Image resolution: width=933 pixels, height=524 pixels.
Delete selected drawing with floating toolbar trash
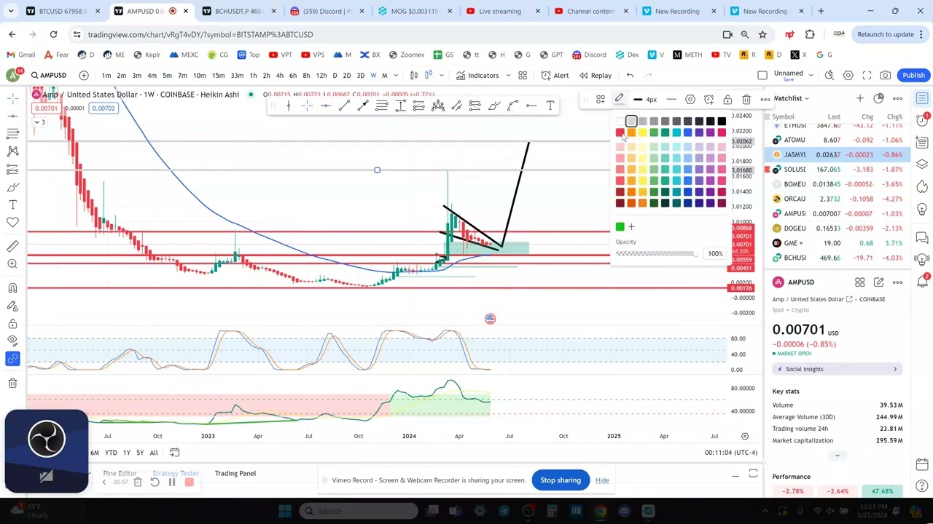[746, 100]
